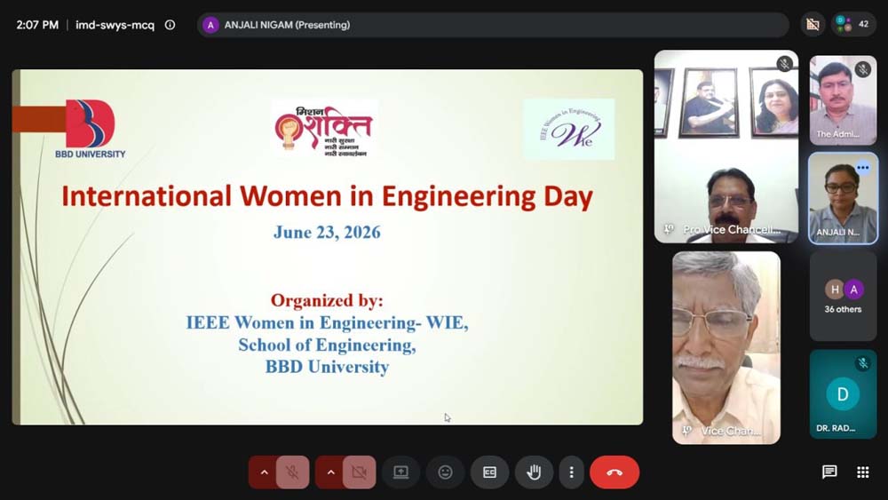Click the Mission Shakti logo on slide
This screenshot has width=888, height=500.
click(x=324, y=131)
